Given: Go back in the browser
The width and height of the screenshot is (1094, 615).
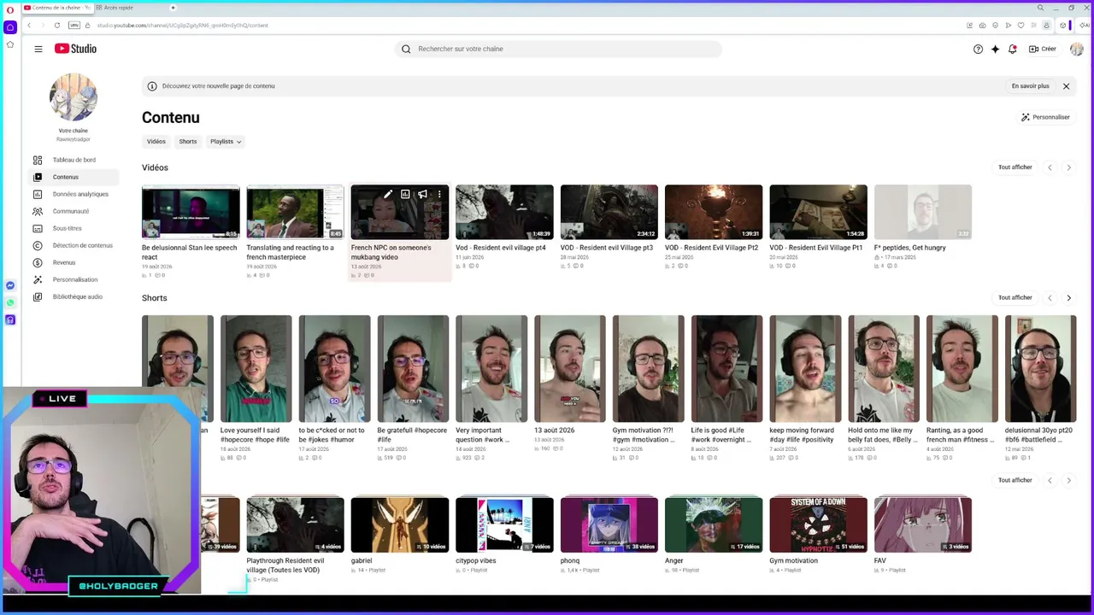Looking at the screenshot, I should coord(28,26).
